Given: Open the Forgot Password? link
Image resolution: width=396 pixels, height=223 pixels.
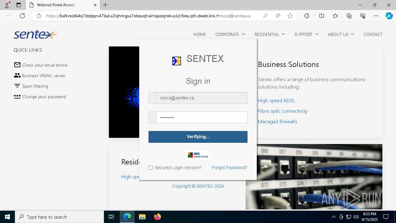Looking at the screenshot, I should [x=230, y=168].
